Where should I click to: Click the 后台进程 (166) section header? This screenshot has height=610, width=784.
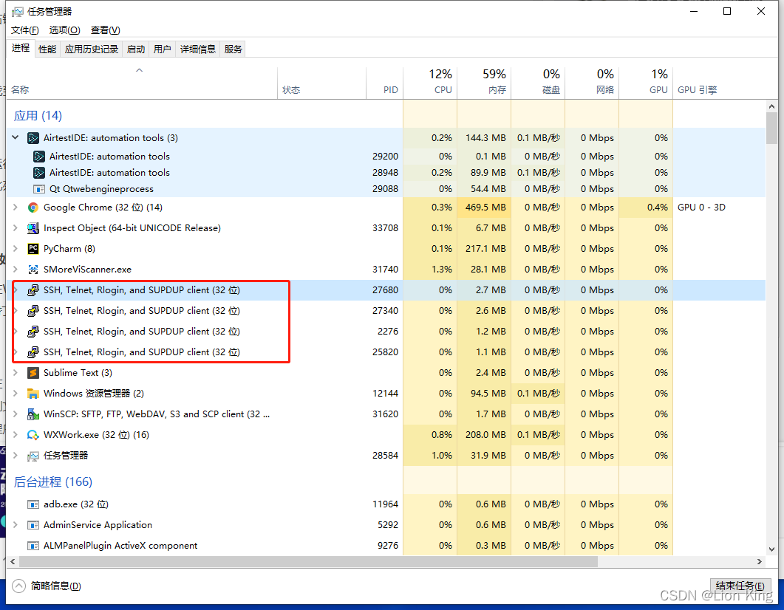pyautogui.click(x=53, y=482)
